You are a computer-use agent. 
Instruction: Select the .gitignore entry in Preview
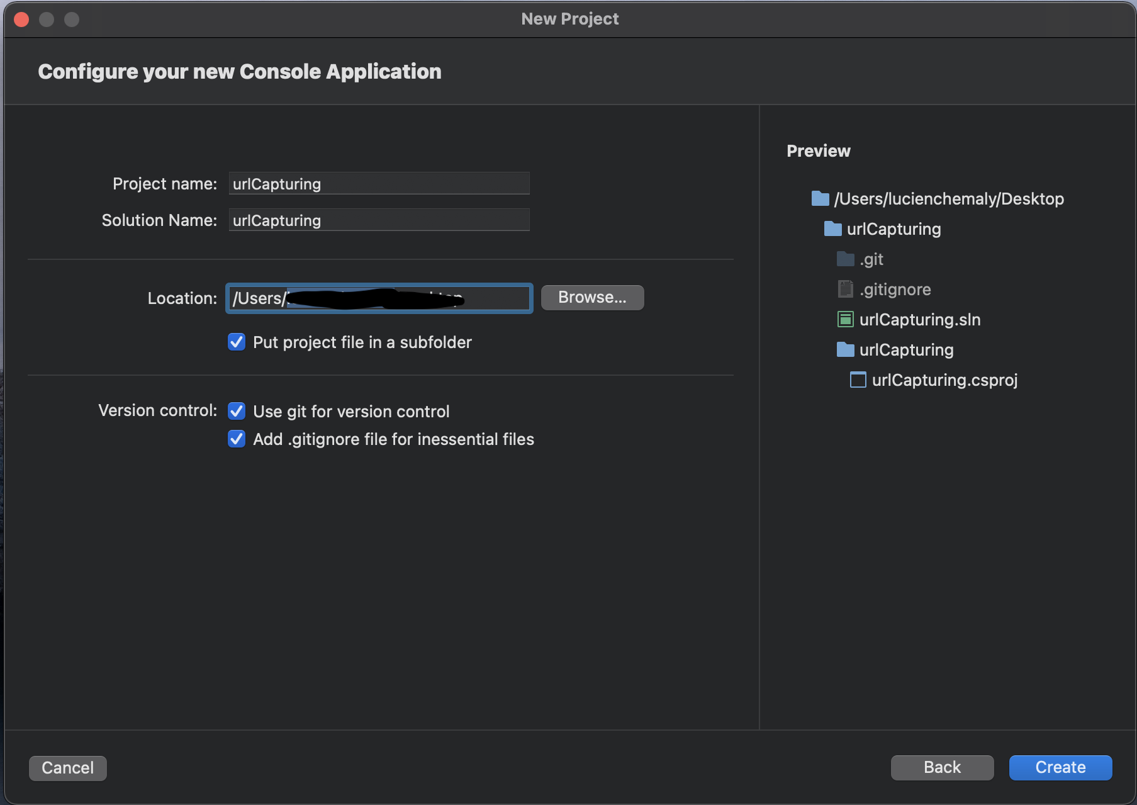point(895,289)
